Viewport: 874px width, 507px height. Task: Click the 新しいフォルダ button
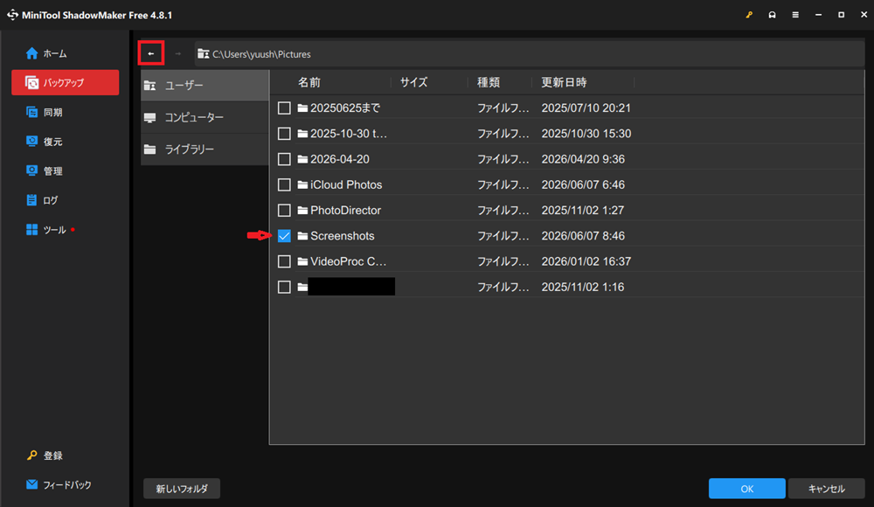click(182, 489)
